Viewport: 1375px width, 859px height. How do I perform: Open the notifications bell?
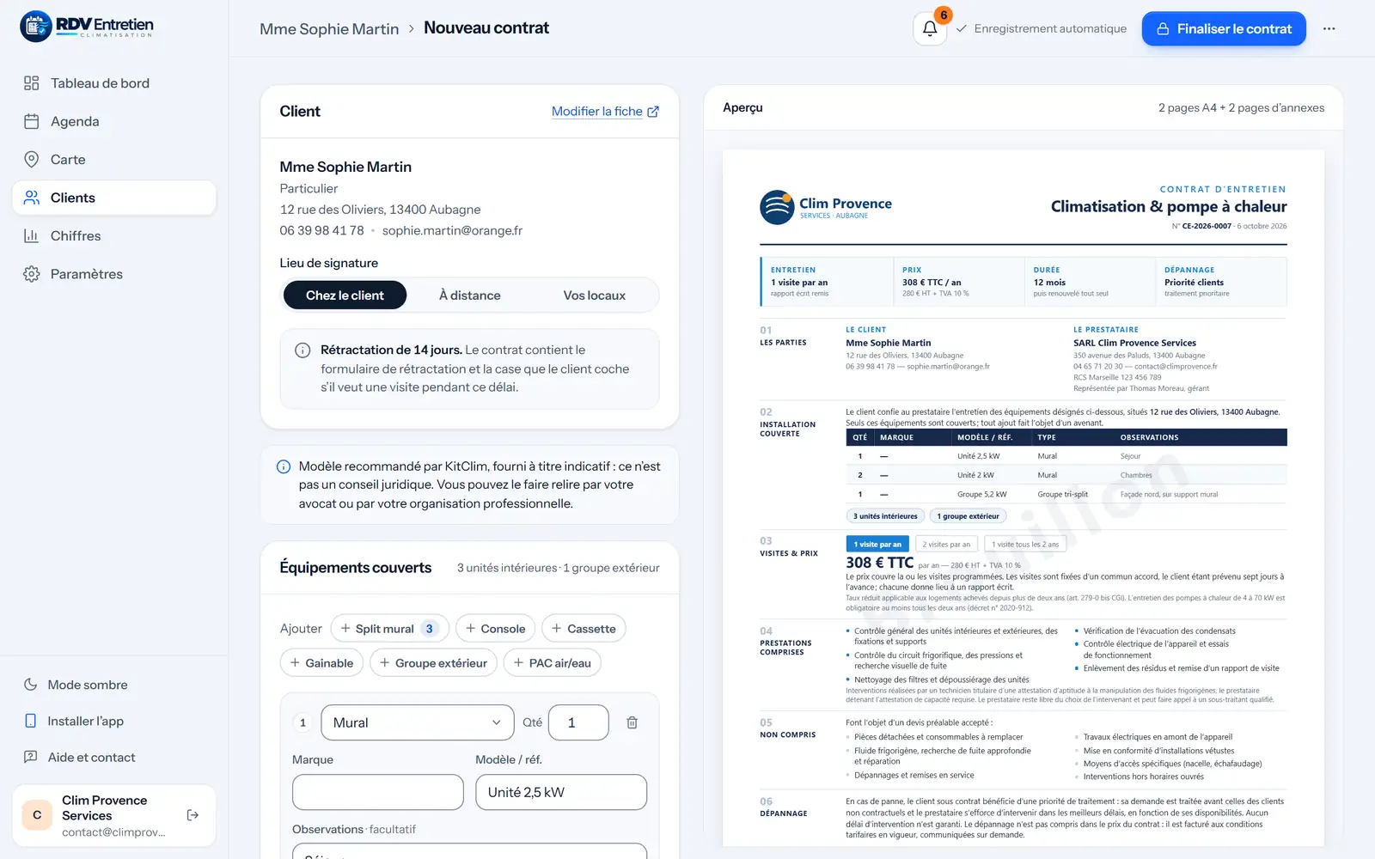pyautogui.click(x=930, y=28)
